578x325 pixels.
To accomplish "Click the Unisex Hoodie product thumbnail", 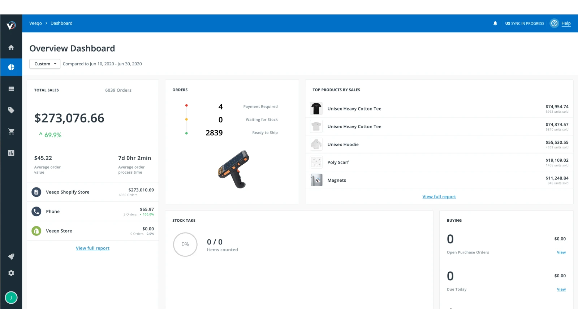I will click(x=316, y=144).
